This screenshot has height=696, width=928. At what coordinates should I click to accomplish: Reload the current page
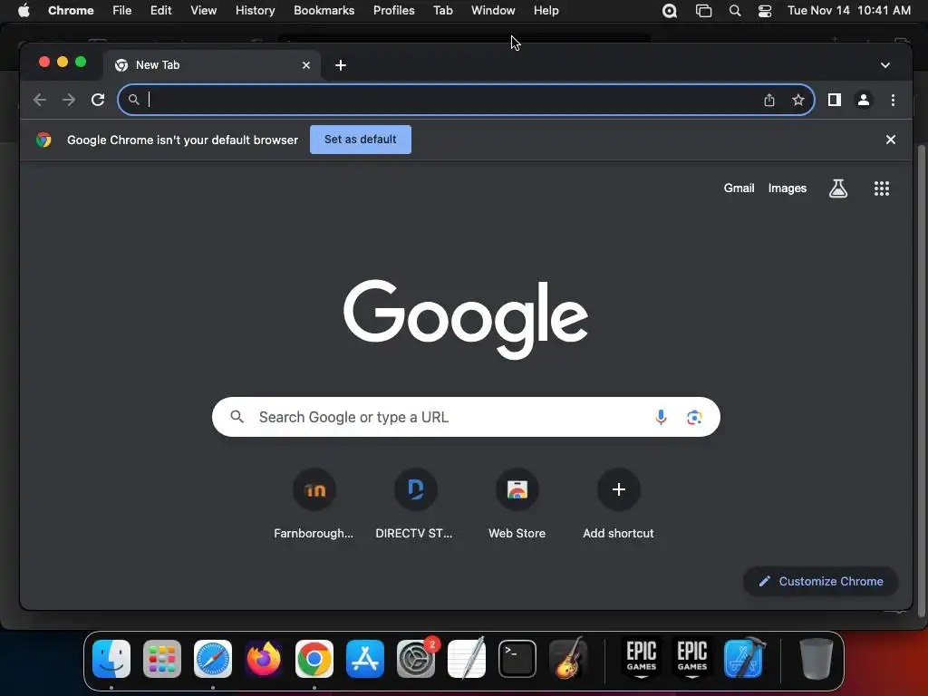click(x=98, y=100)
